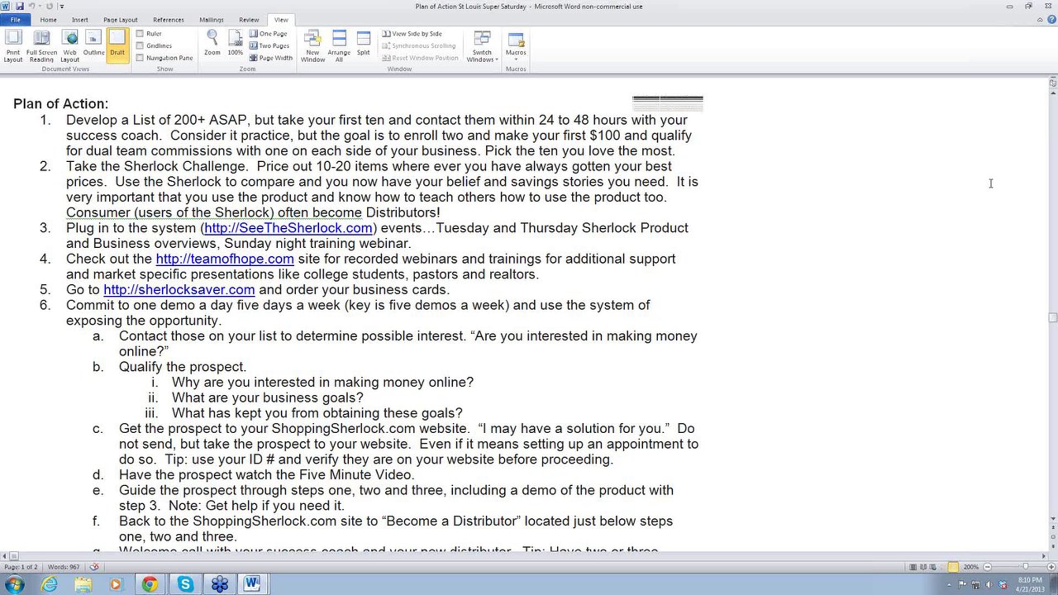Fit zoom to Page Width
This screenshot has height=595, width=1058.
tap(271, 58)
